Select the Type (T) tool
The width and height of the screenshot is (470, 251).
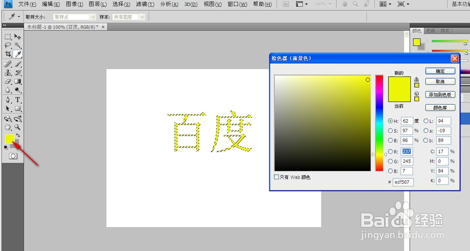(18, 100)
